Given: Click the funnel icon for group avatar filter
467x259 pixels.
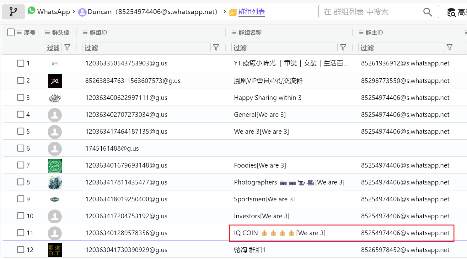Looking at the screenshot, I should [x=67, y=47].
